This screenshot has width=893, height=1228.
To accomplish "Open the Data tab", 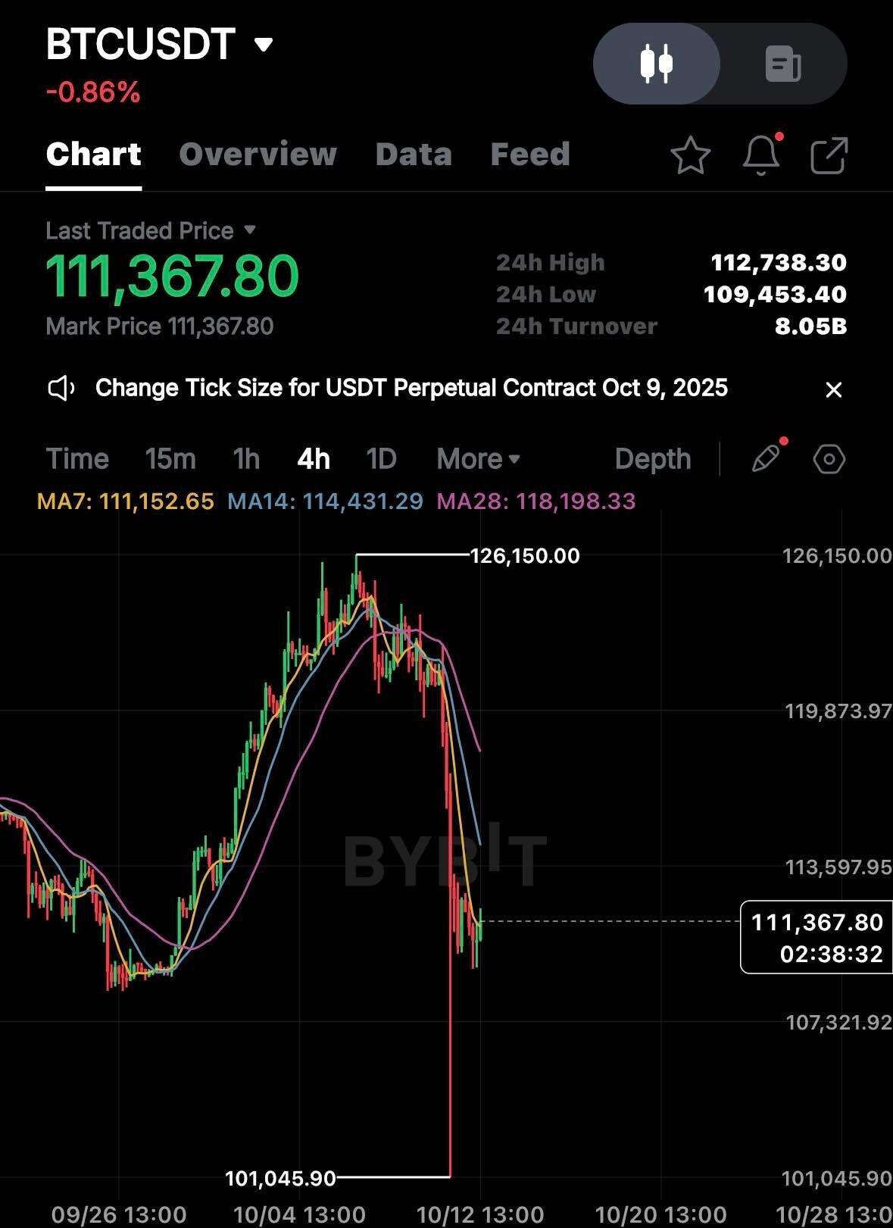I will tap(414, 155).
